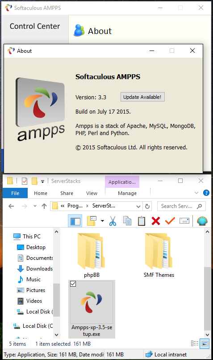Click the '5 items' status text
Viewport: 213px width, 360px height.
[17, 344]
